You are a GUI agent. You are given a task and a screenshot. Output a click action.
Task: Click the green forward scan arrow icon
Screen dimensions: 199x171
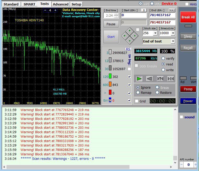pos(139,78)
